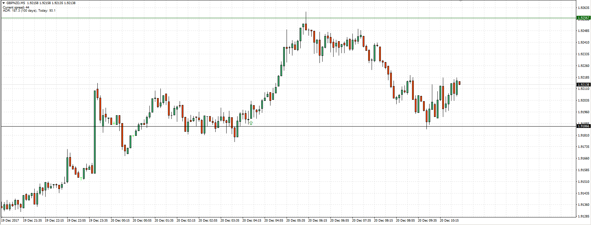Click the '20 Dec 04:15' time axis label
This screenshot has width=591, height=225.
click(x=252, y=221)
